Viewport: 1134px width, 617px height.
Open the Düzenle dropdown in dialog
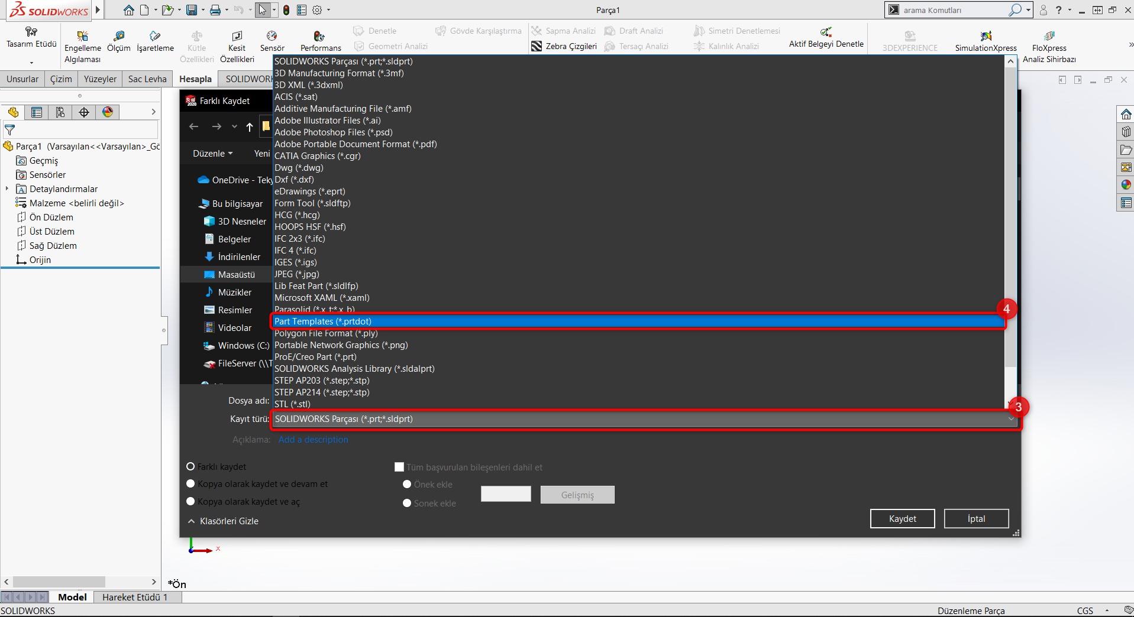tap(212, 154)
